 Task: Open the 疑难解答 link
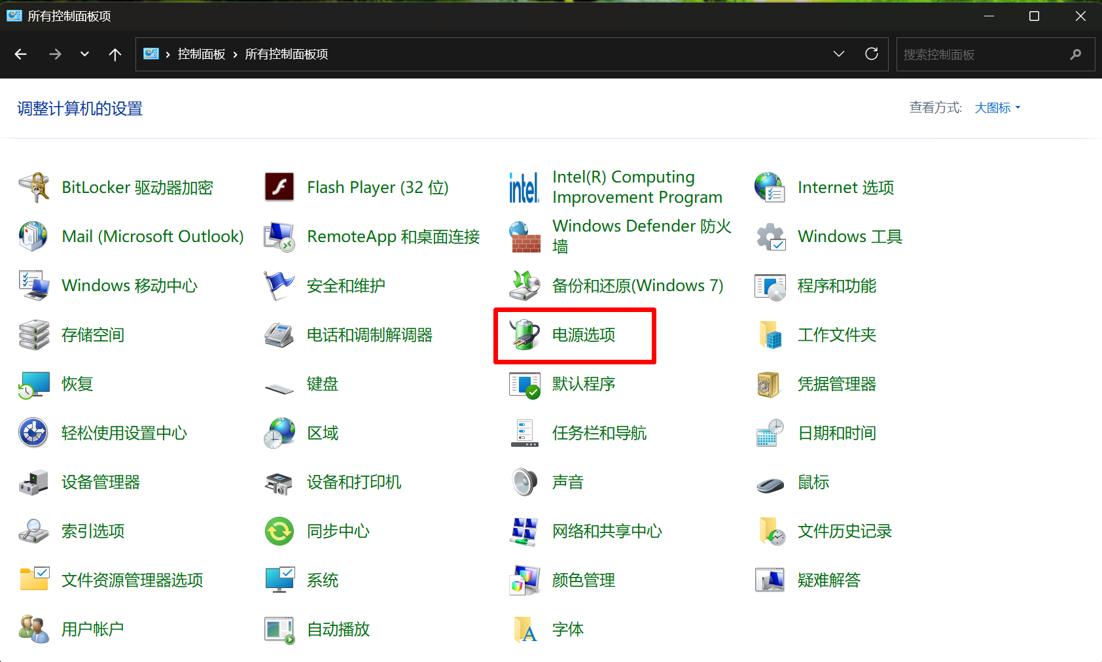(x=829, y=580)
